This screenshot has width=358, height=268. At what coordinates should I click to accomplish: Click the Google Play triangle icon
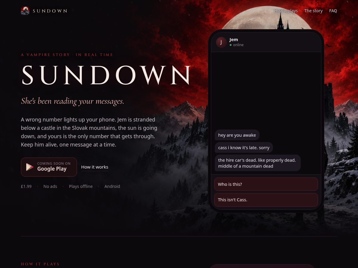point(30,167)
